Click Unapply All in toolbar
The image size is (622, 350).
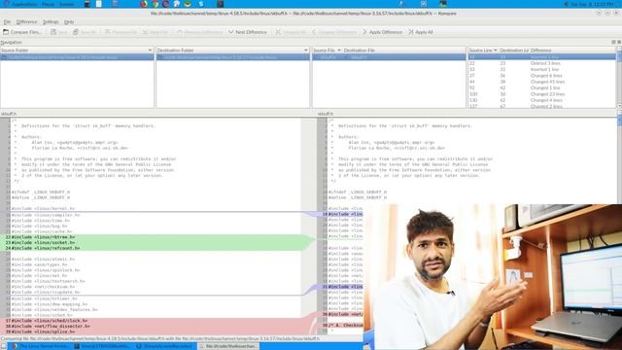coord(291,32)
